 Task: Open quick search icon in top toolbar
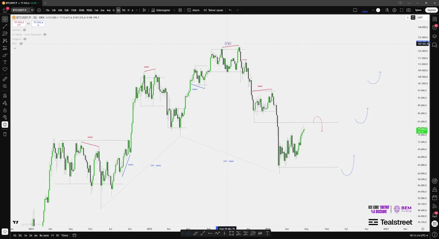[x=387, y=10]
